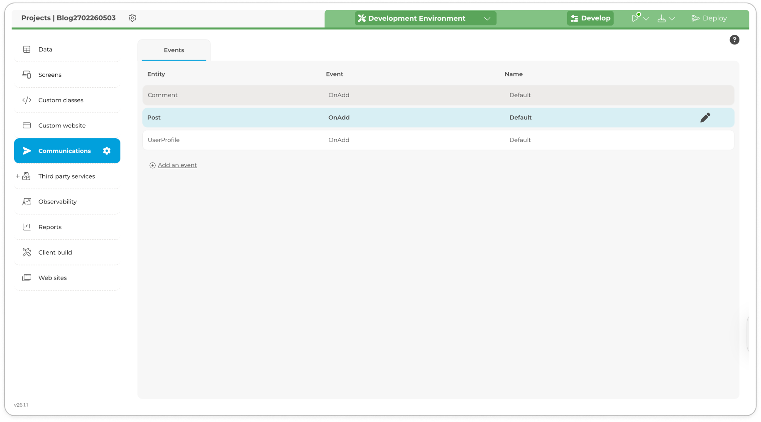Expand the run options chevron
Screen dimensions: 761x422
click(x=646, y=19)
